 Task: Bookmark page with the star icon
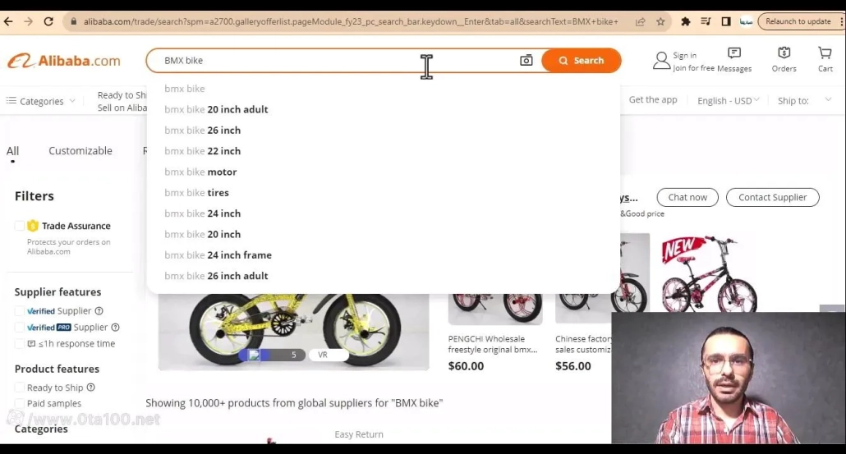click(660, 21)
